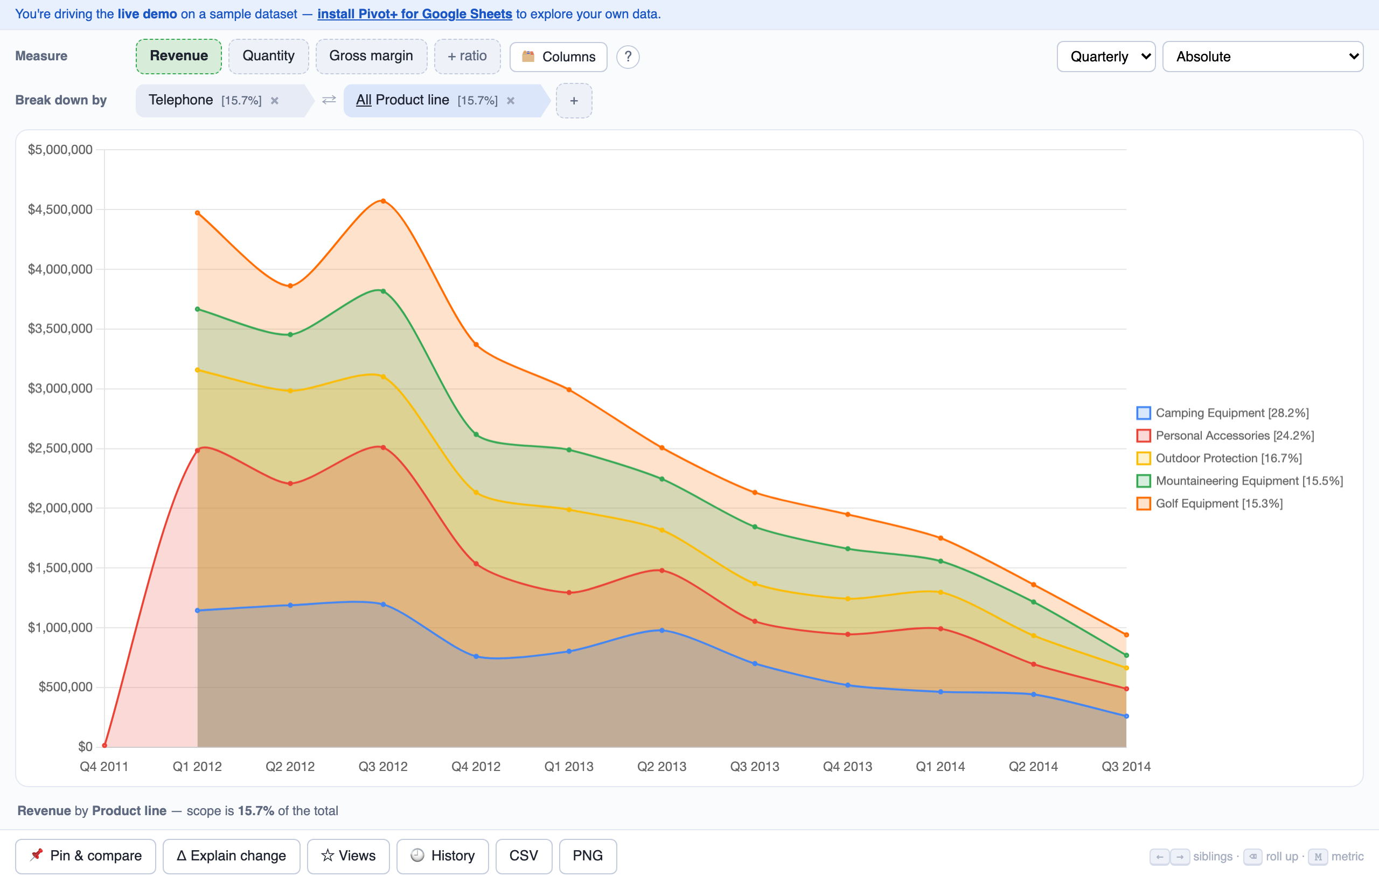Remove the Telephone breakdown chip
The image size is (1379, 883).
(x=275, y=100)
